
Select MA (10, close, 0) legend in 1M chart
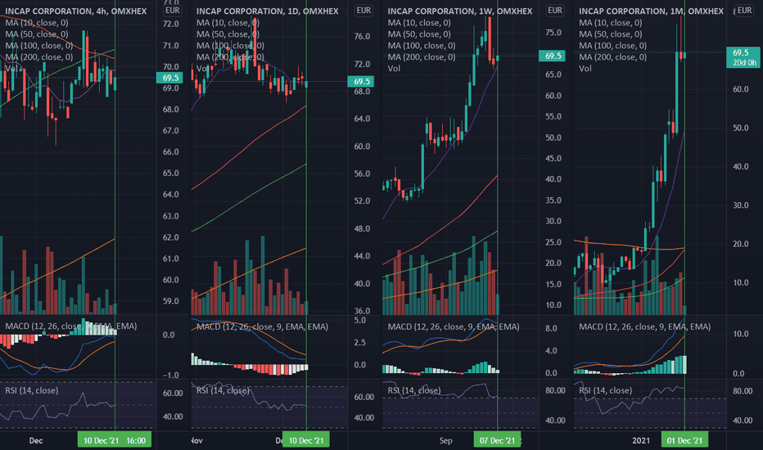click(610, 22)
